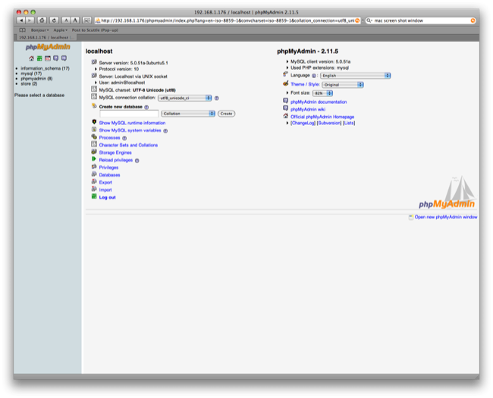Open the Theme dropdown set to Original
Screen dimensions: 493x398
(343, 85)
